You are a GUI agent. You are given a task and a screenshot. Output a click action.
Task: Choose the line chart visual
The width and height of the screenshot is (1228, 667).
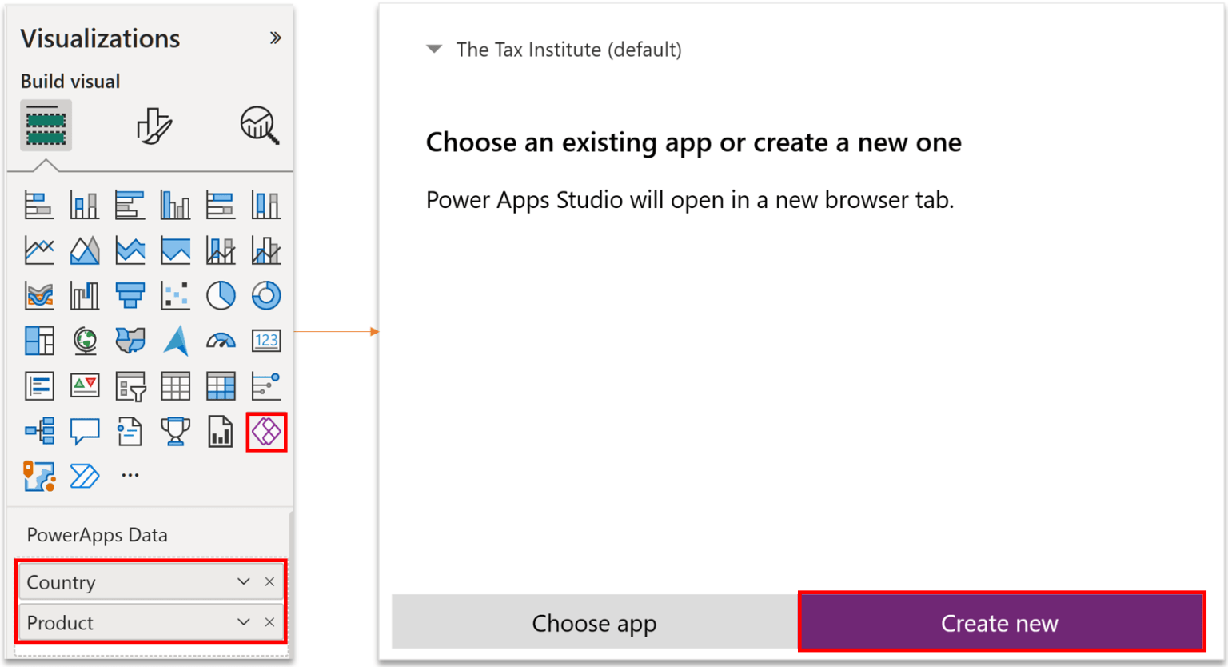pyautogui.click(x=39, y=250)
